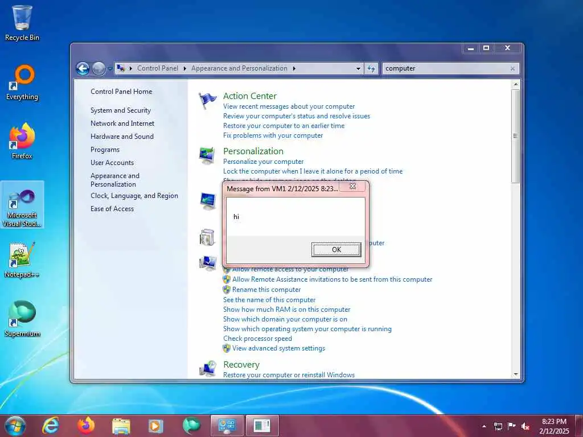Click the shield icon beside Rename this computer
The image size is (583, 437).
click(x=227, y=290)
